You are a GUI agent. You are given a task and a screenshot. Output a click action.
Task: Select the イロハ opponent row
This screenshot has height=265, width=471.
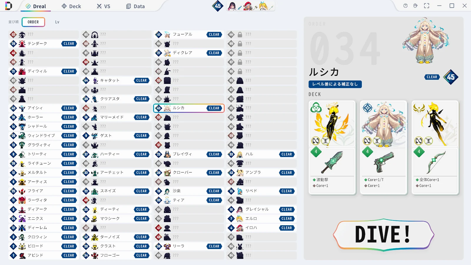261,228
